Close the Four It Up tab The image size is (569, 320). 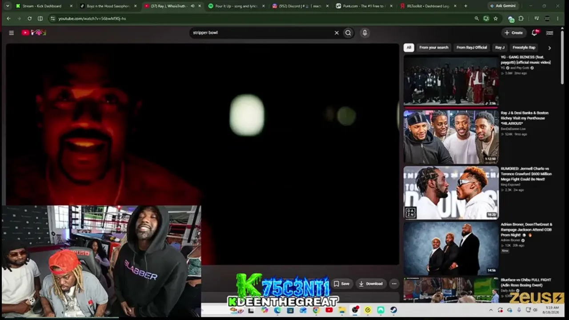pos(264,6)
